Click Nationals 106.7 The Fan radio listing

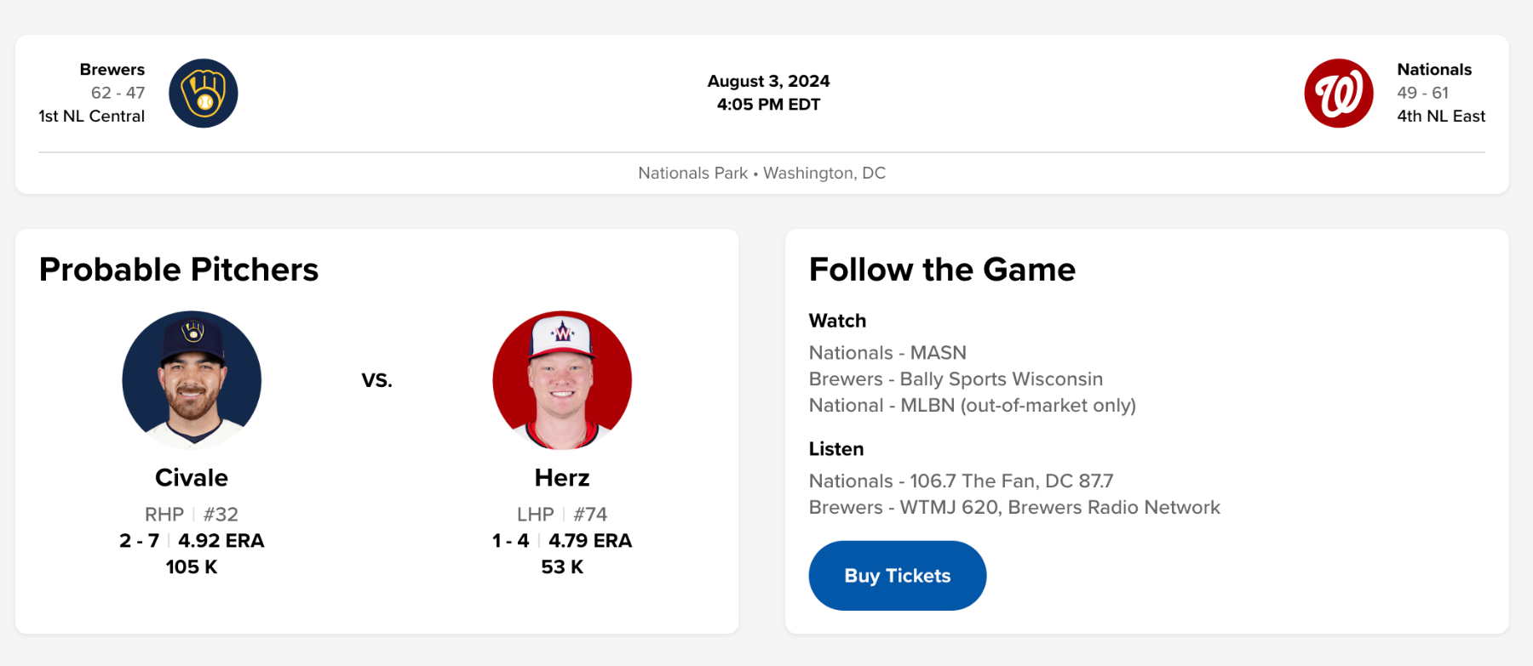(961, 481)
